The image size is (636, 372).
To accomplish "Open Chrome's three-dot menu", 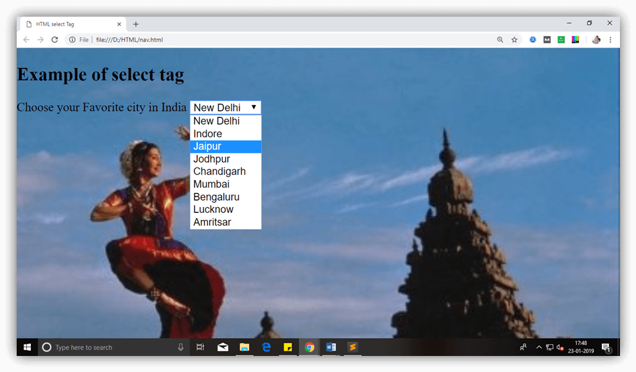I will [610, 40].
